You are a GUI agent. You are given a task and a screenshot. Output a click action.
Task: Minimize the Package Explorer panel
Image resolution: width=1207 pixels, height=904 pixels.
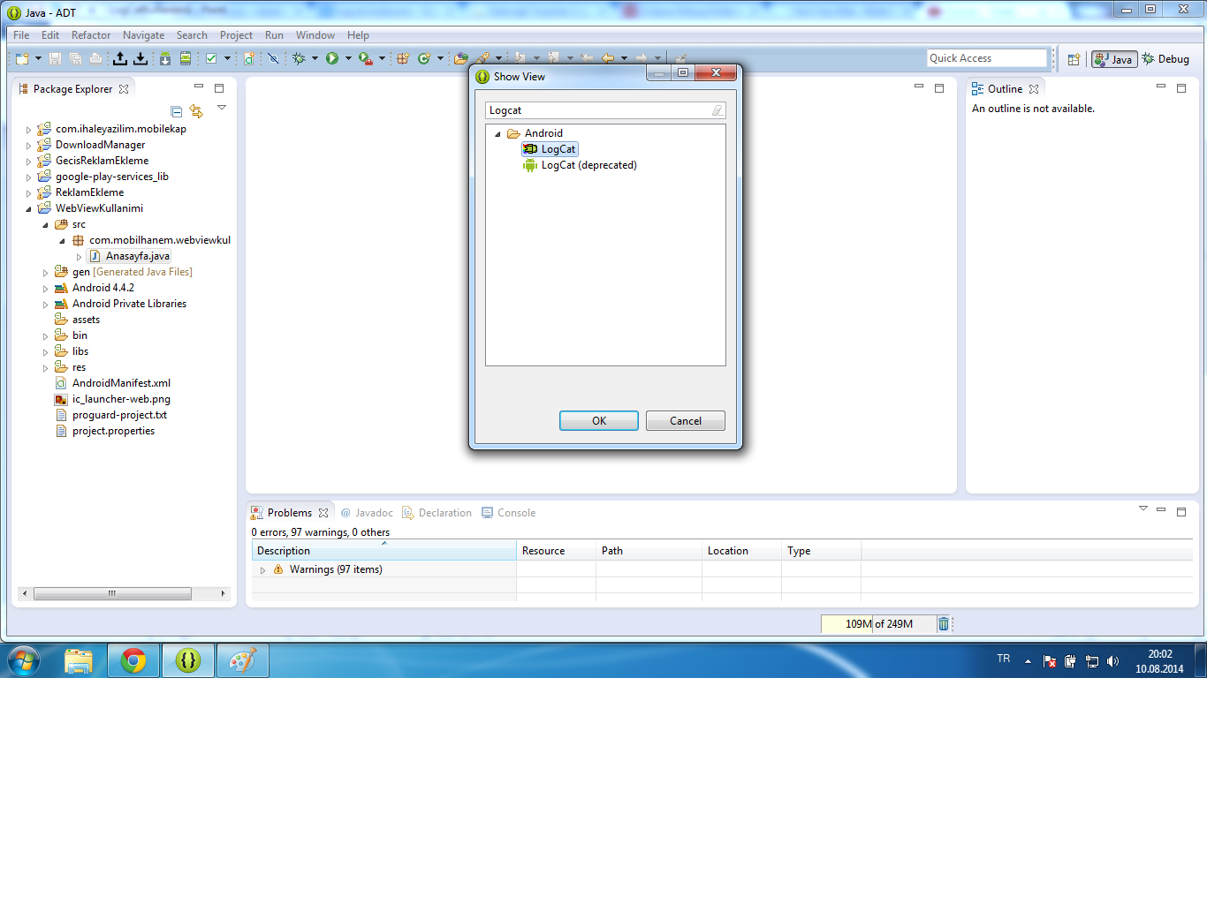199,87
